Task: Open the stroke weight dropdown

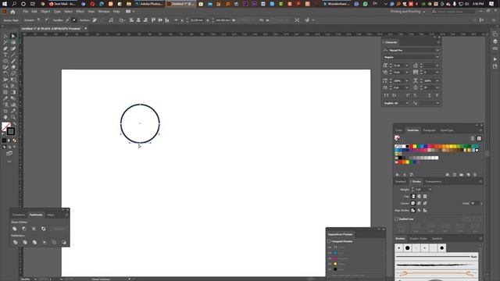Action: [430, 189]
